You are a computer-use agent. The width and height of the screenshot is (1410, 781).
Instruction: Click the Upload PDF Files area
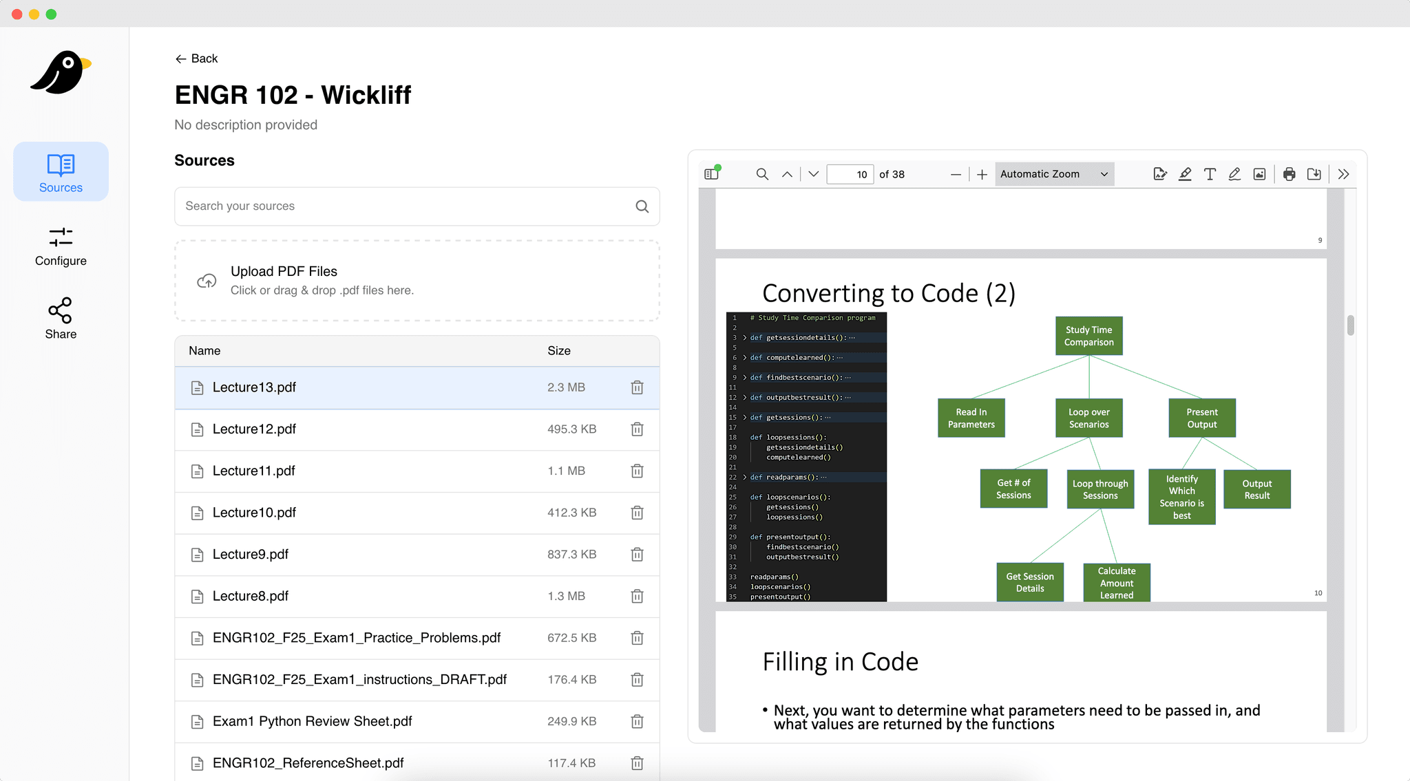pyautogui.click(x=417, y=280)
